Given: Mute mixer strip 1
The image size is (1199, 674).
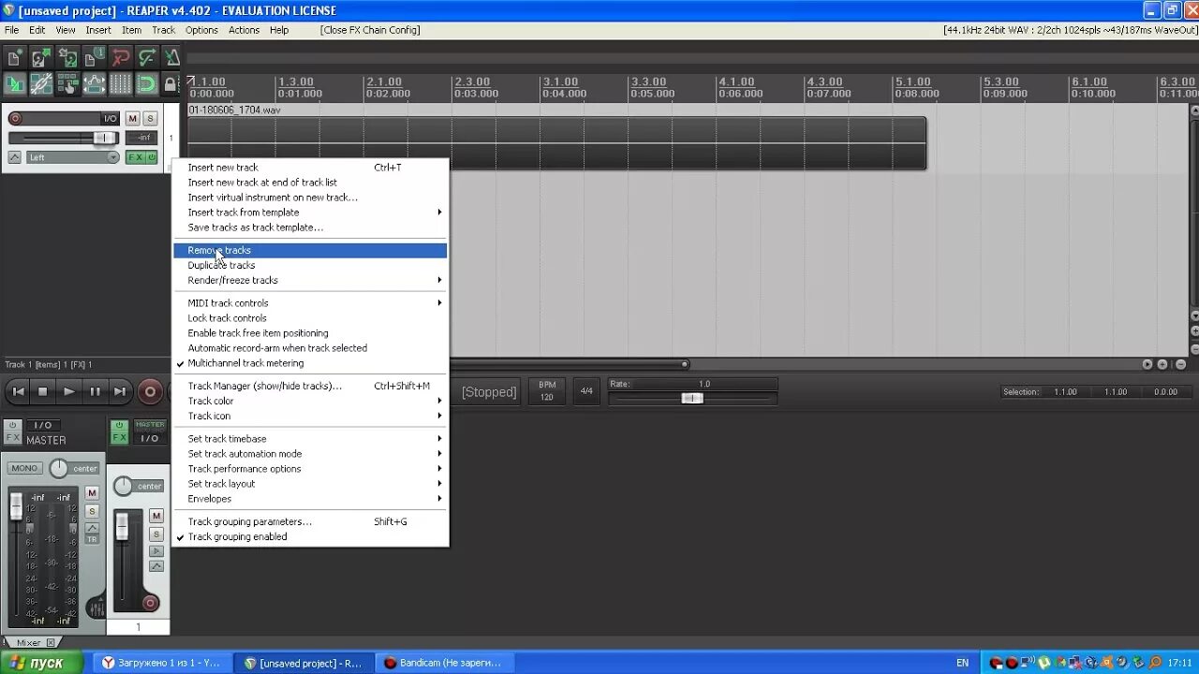Looking at the screenshot, I should click(x=156, y=516).
